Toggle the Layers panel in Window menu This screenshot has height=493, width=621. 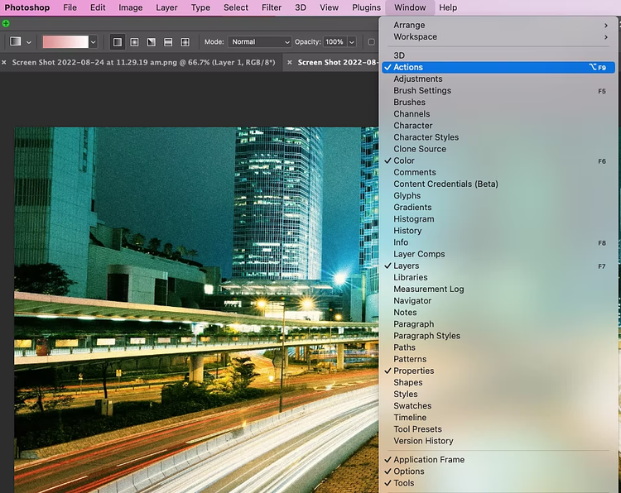[x=406, y=266]
